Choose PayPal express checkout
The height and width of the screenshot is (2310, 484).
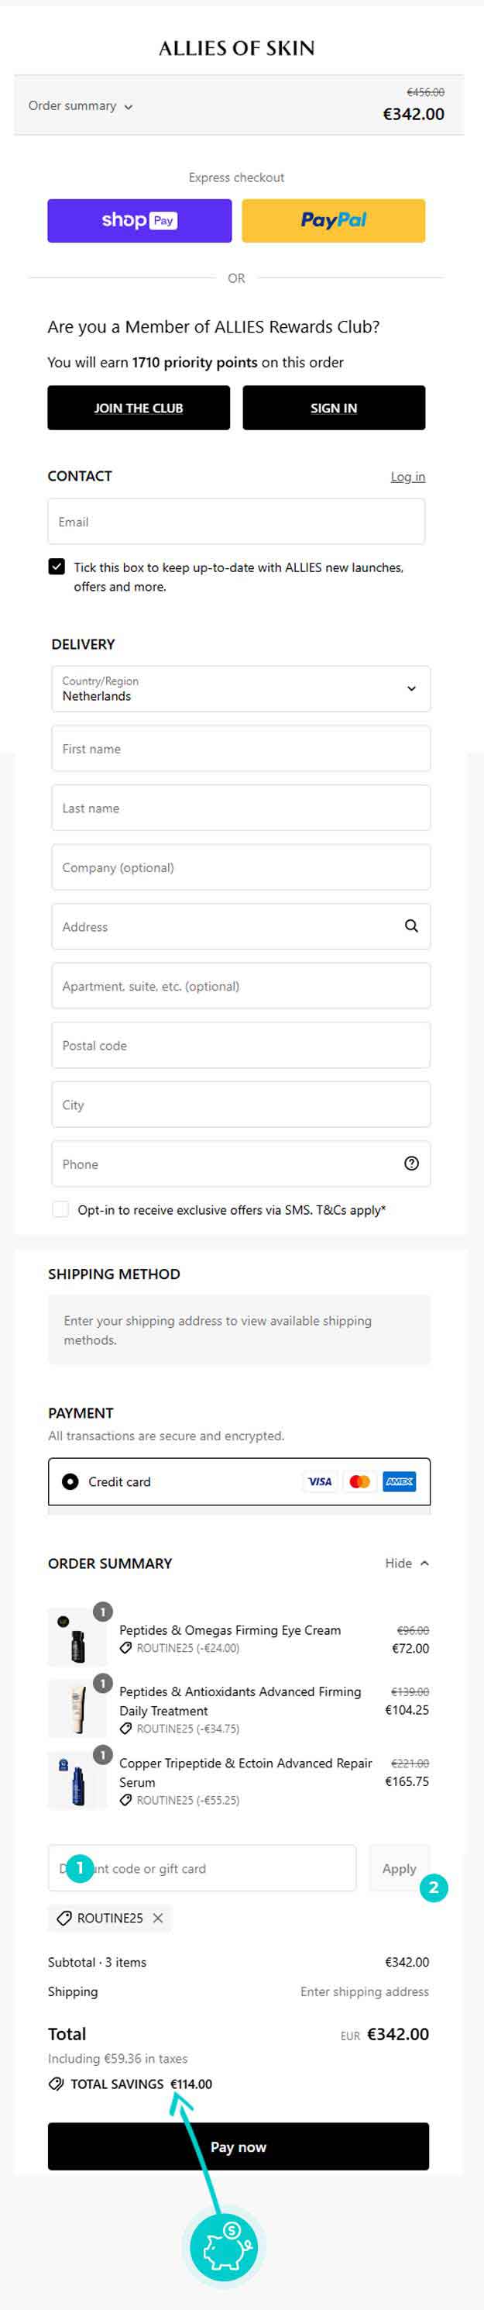(x=334, y=221)
